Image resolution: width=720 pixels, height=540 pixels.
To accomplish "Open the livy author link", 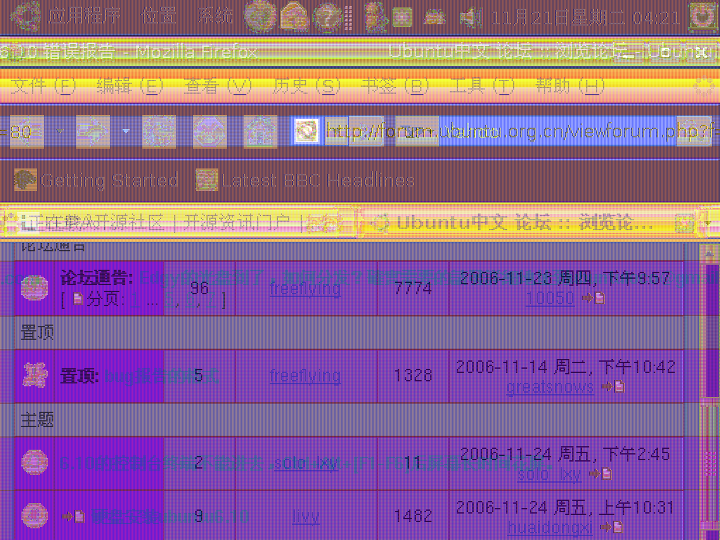I will [306, 515].
